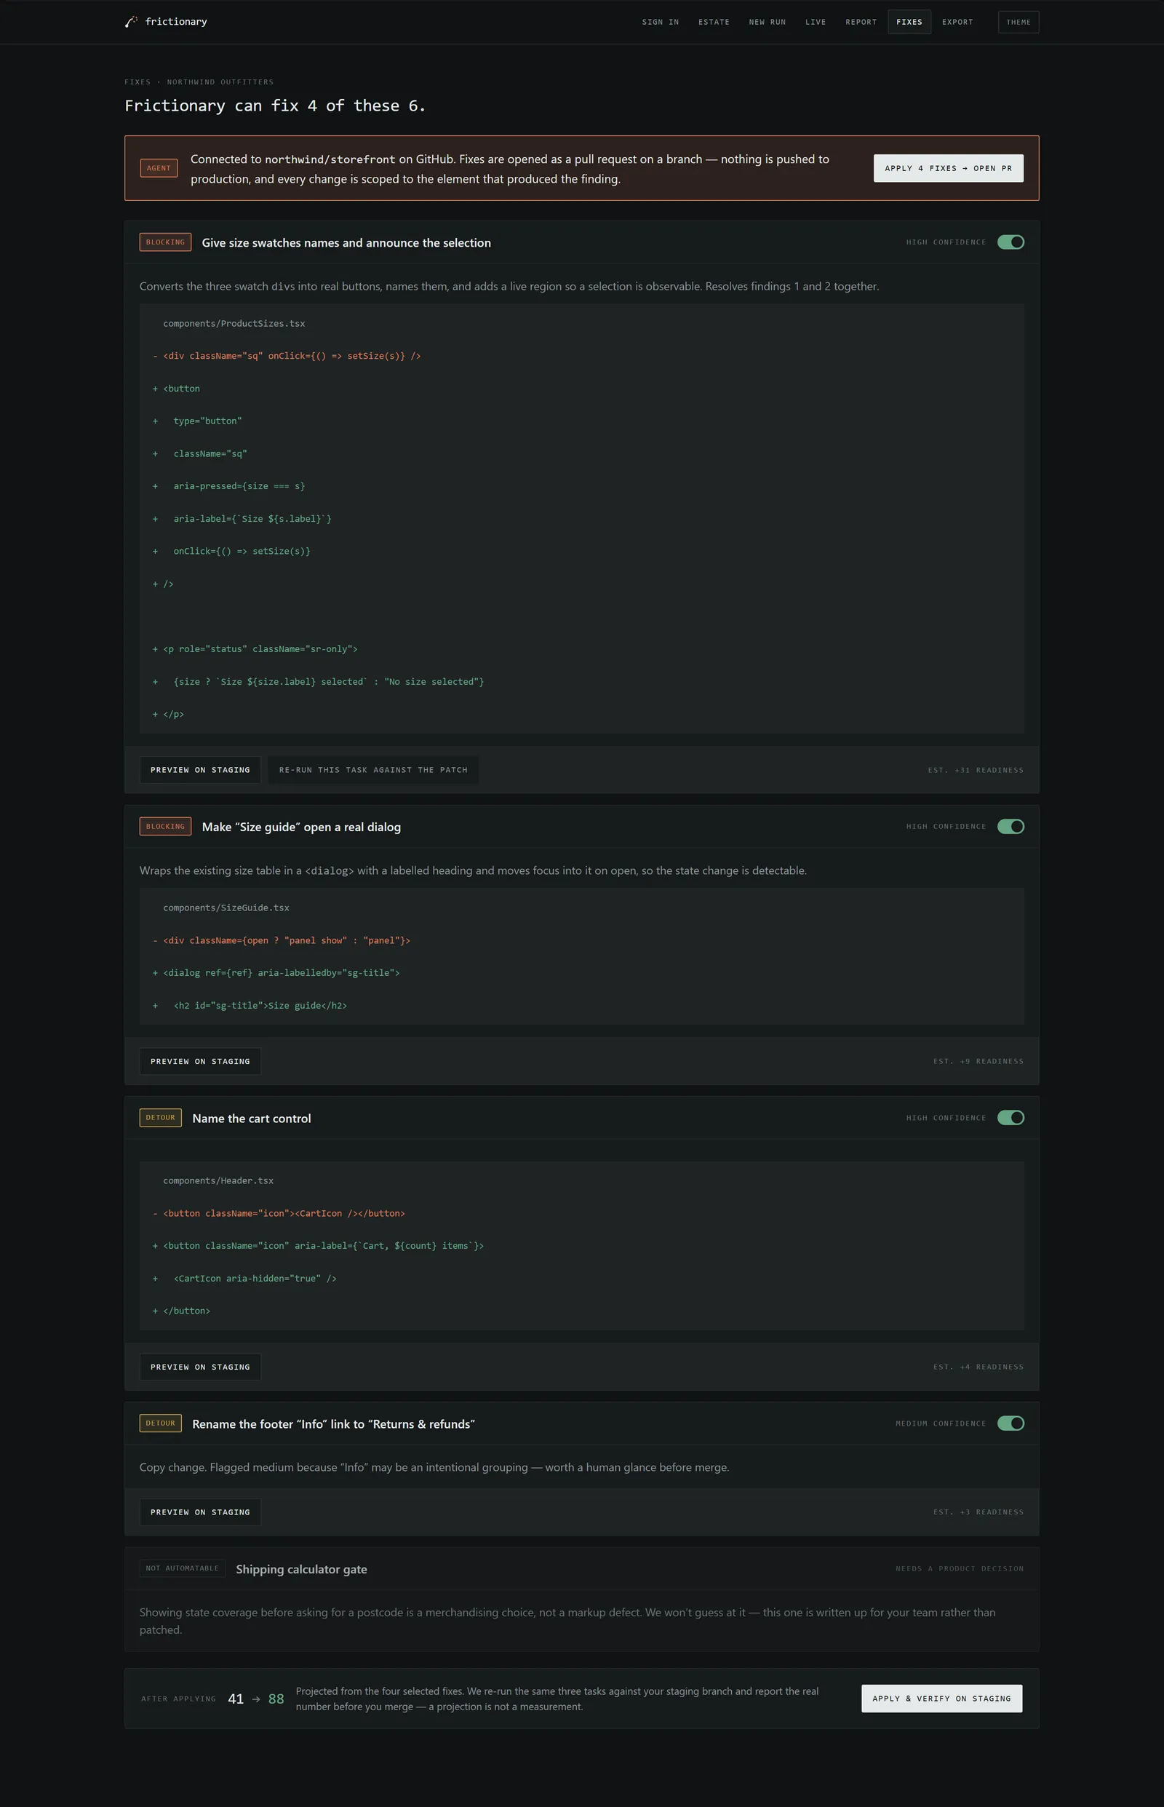The height and width of the screenshot is (1807, 1164).
Task: Click the 'Est. +31 Readiness' label
Action: (x=976, y=770)
